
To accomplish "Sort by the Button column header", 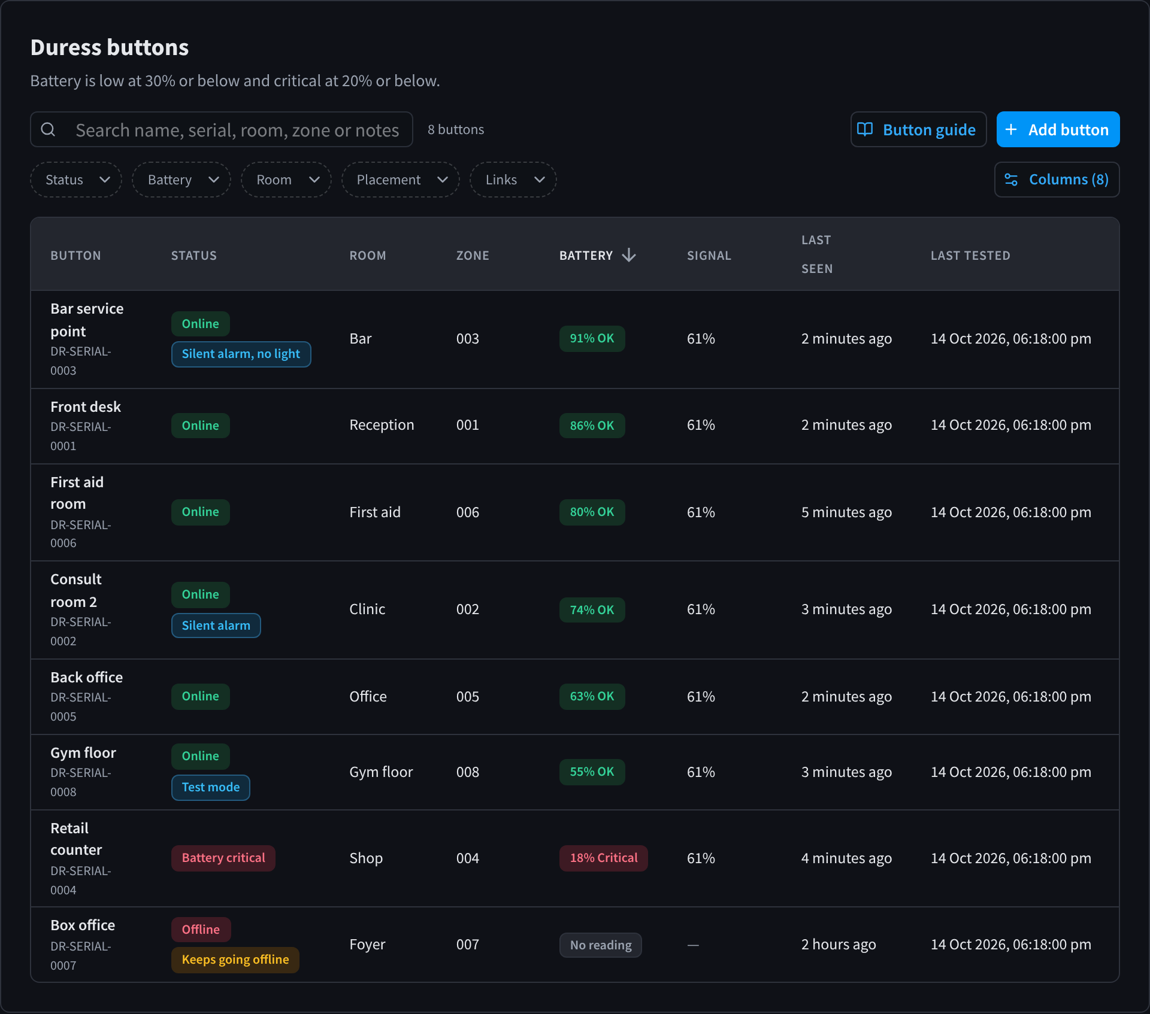I will tap(75, 256).
